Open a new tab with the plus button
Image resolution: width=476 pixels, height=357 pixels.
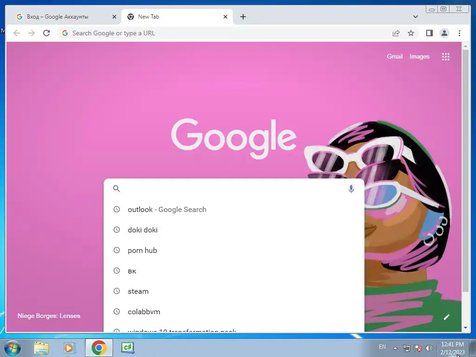click(243, 17)
